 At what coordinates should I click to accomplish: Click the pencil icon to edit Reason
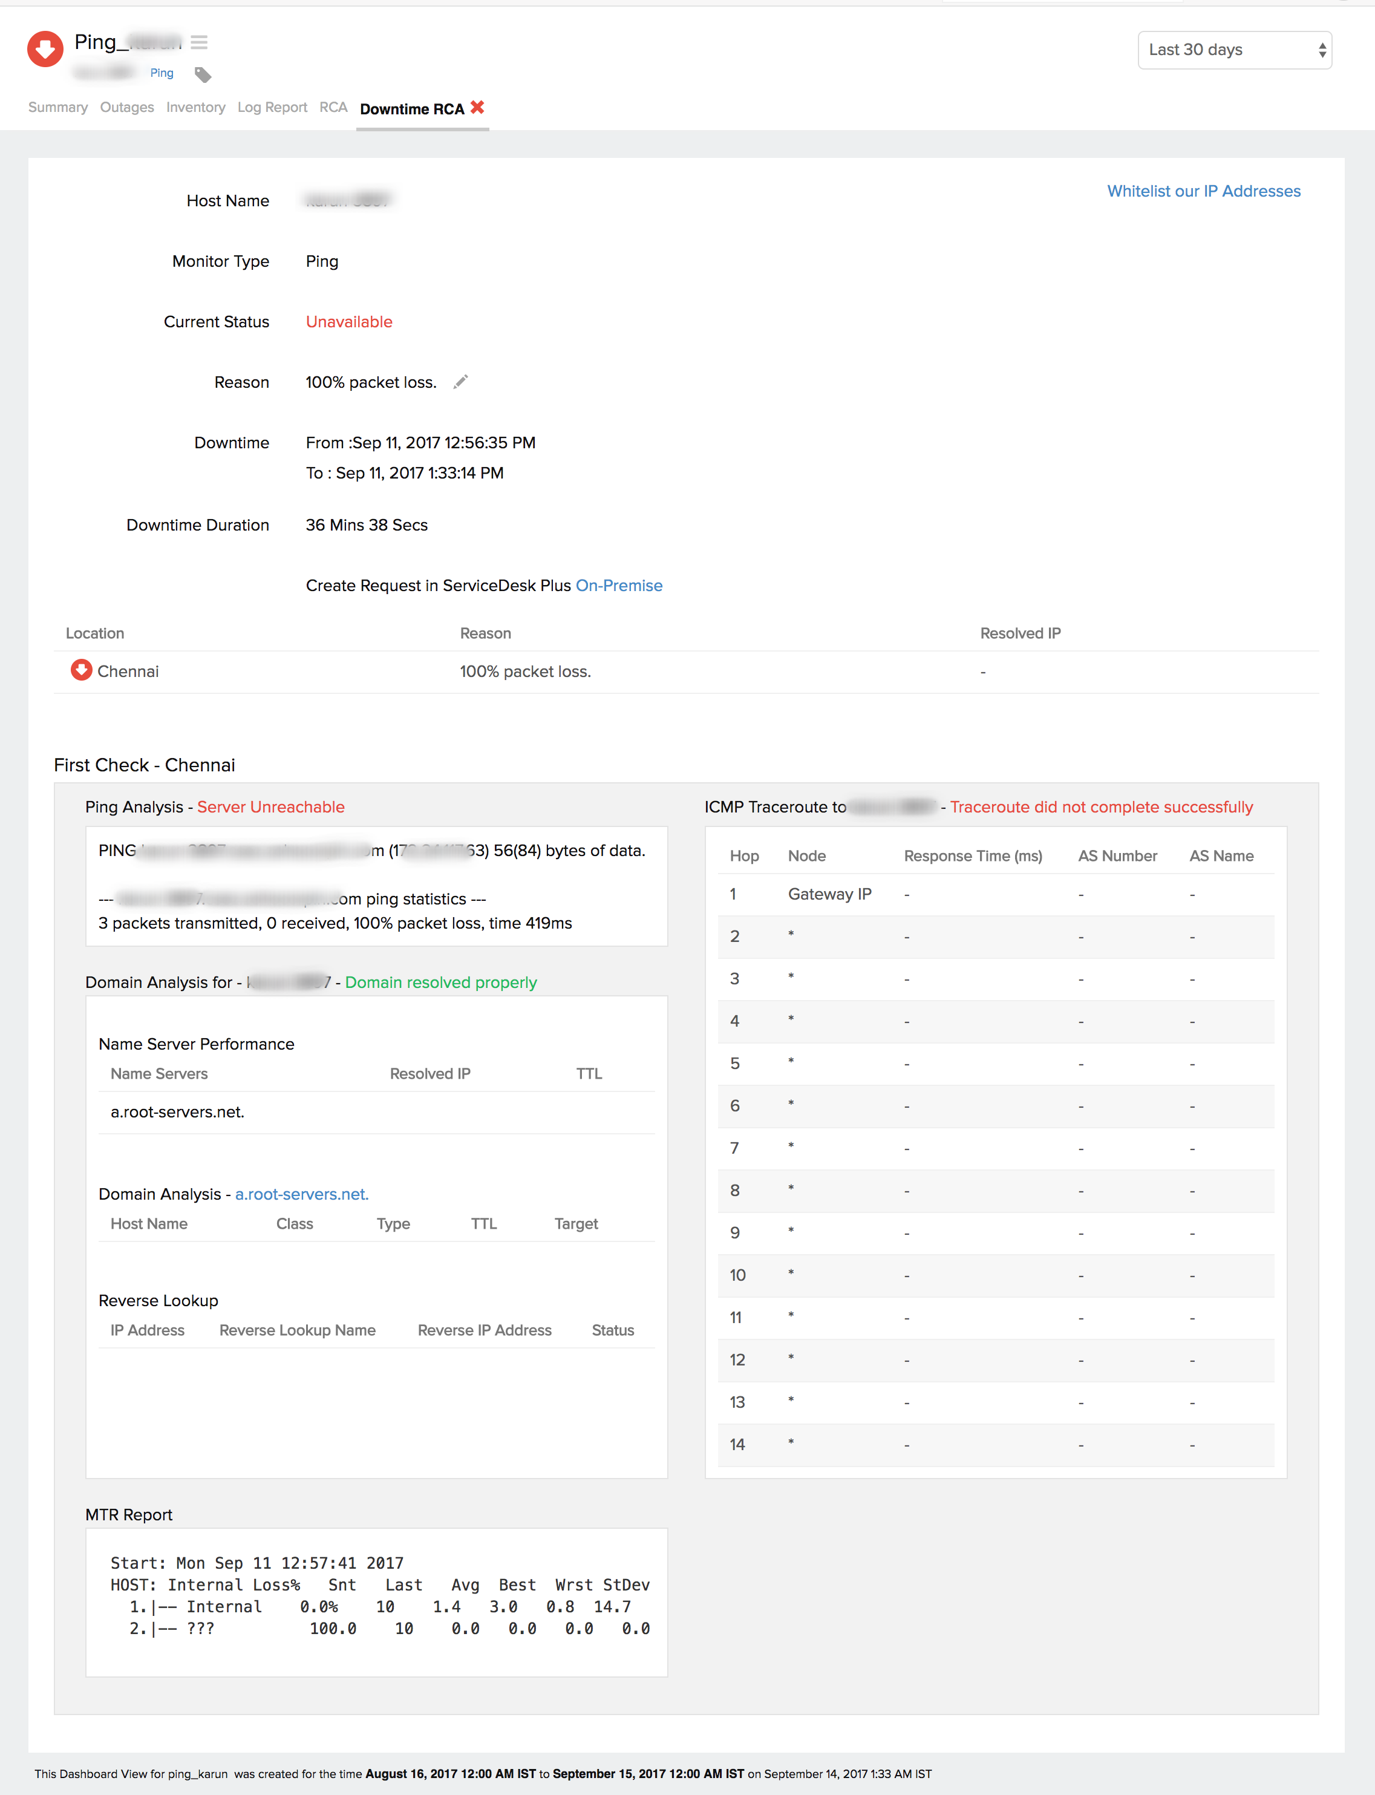click(x=461, y=381)
